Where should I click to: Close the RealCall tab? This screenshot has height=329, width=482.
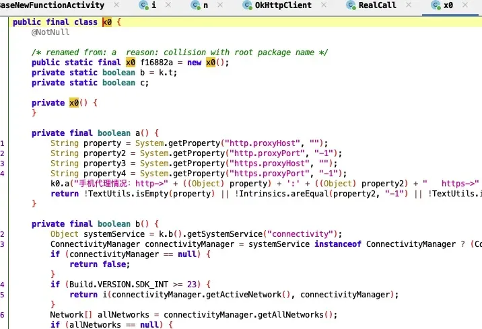(x=408, y=5)
